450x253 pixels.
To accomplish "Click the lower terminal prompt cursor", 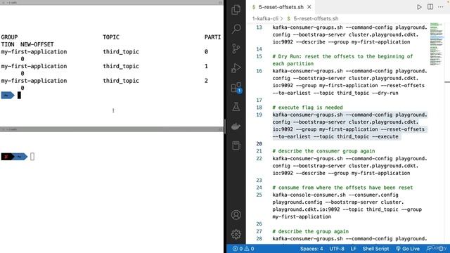I will click(32, 157).
